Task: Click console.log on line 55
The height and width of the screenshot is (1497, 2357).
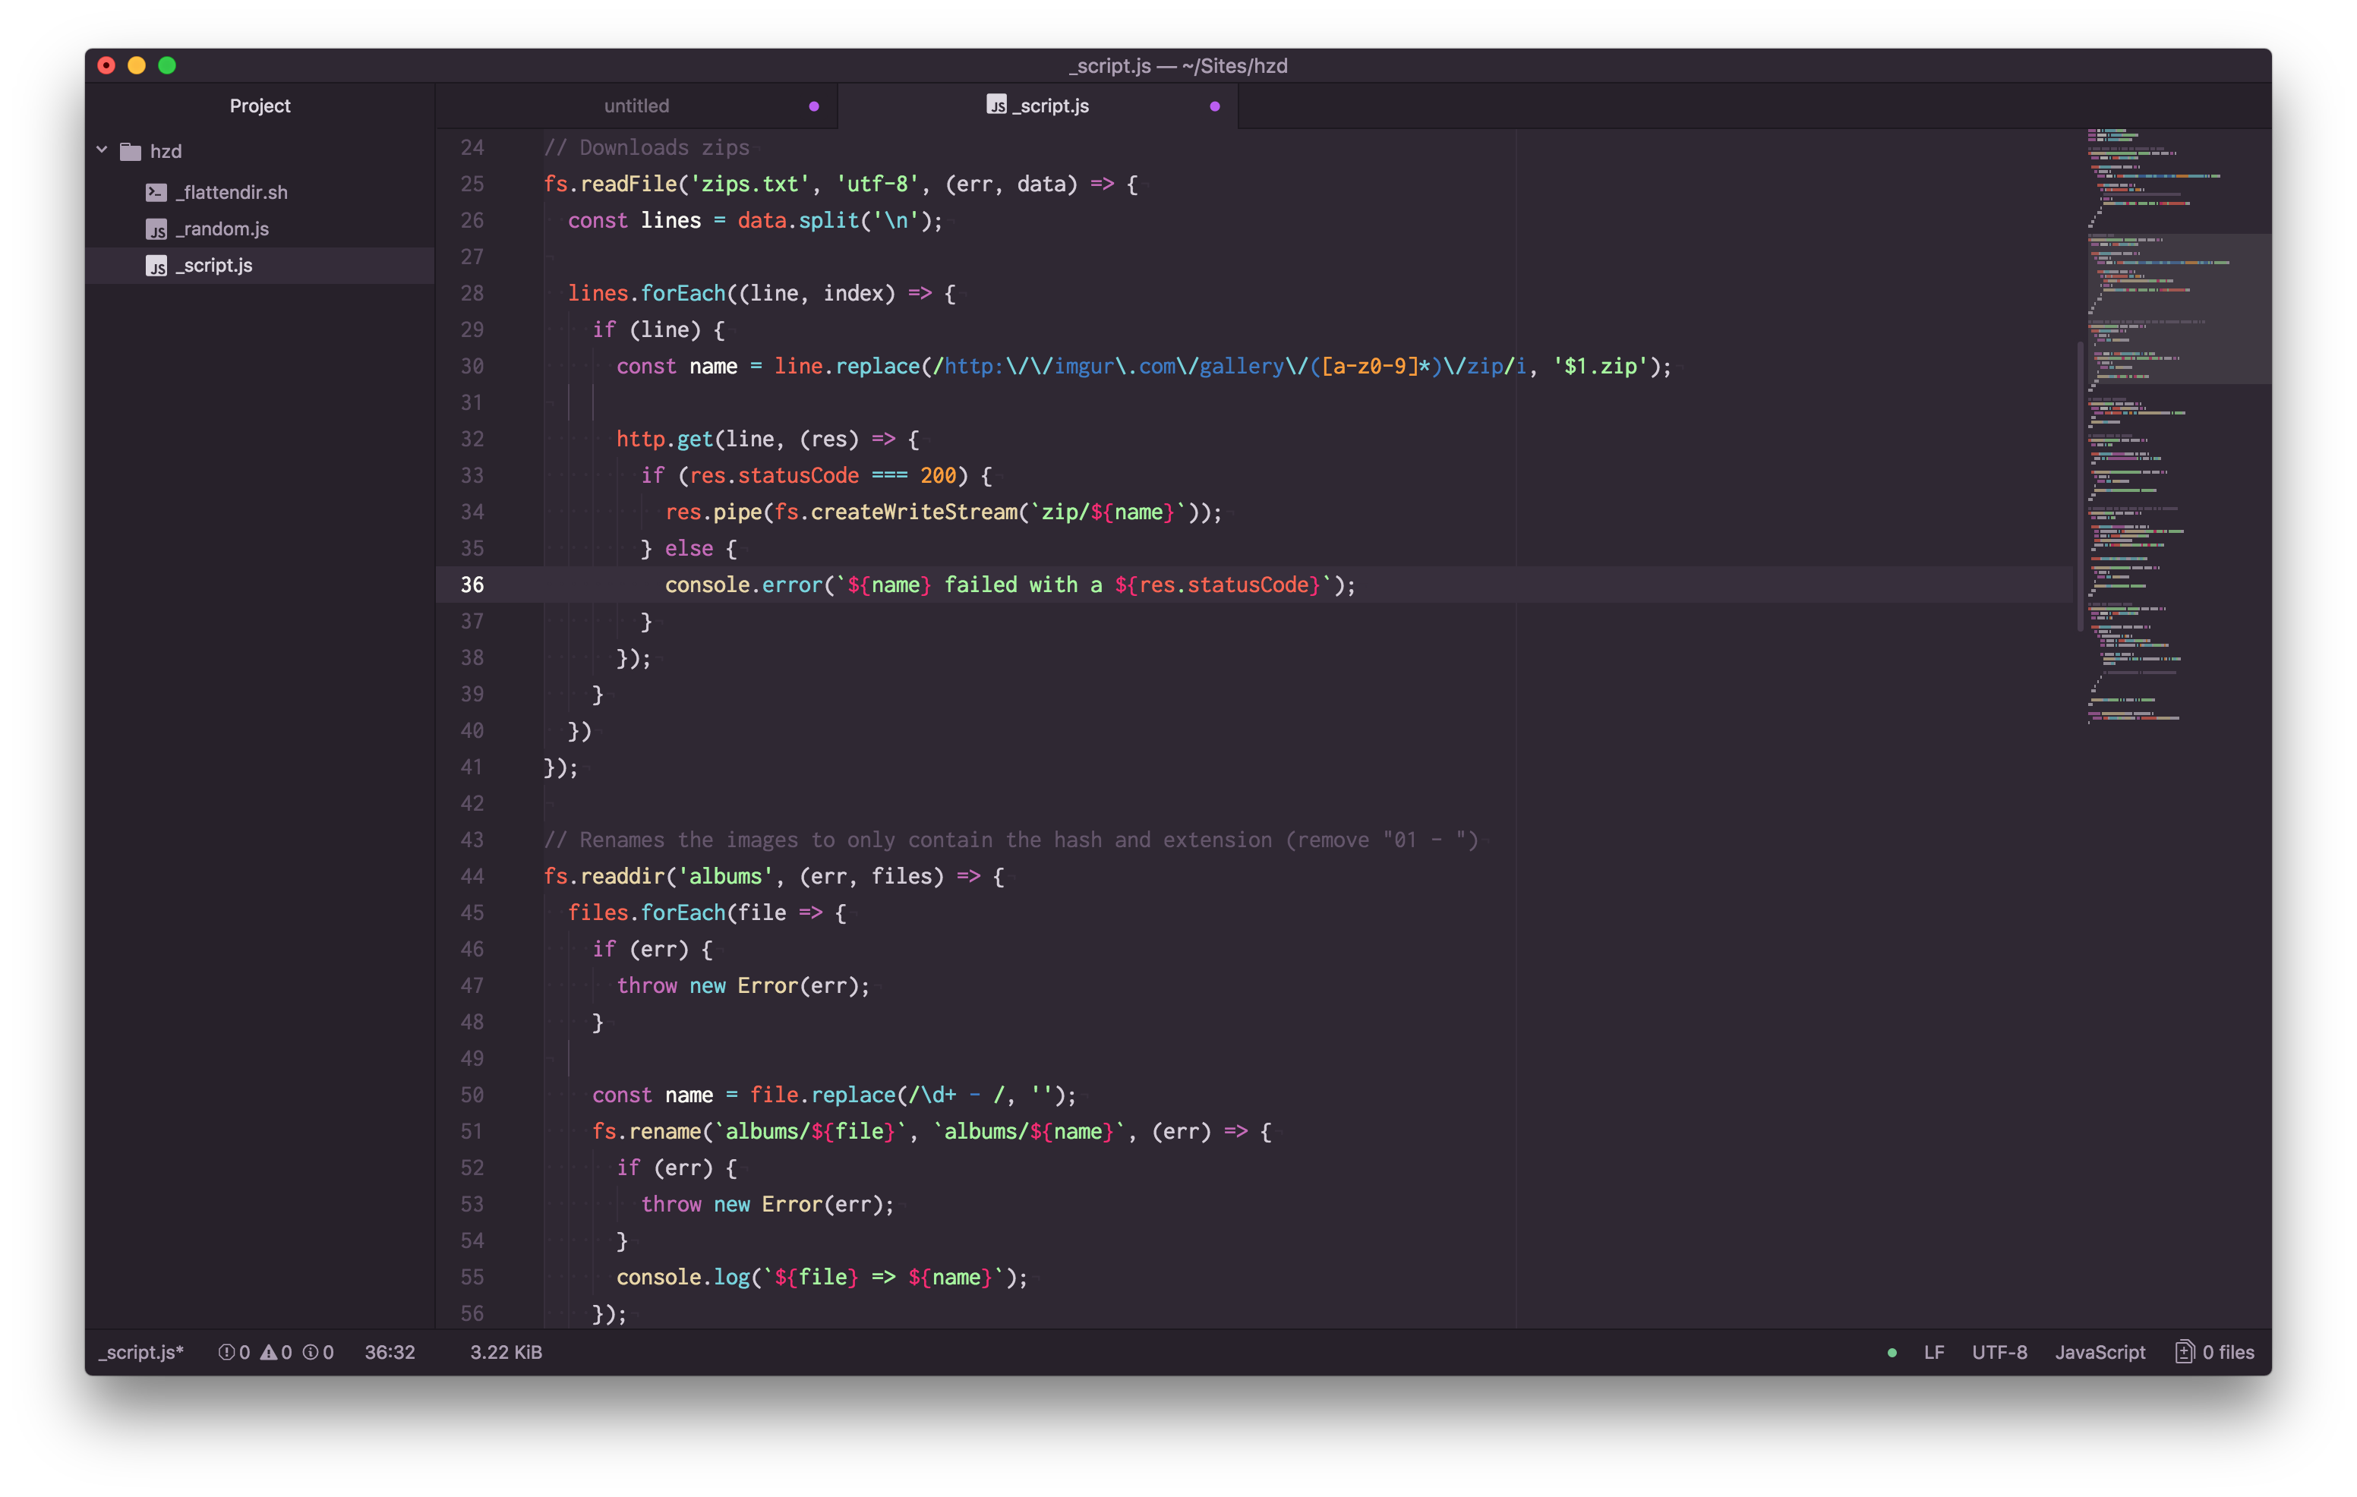Action: (x=682, y=1277)
